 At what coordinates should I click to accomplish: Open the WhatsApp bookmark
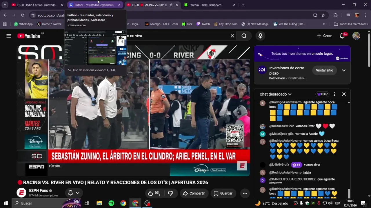point(23,24)
